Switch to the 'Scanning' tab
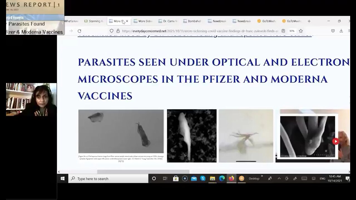Viewport: 356px width, 200px height. [x=94, y=21]
